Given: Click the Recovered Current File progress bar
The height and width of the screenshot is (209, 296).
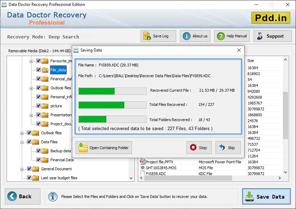Looking at the screenshot, I should coord(112,91).
